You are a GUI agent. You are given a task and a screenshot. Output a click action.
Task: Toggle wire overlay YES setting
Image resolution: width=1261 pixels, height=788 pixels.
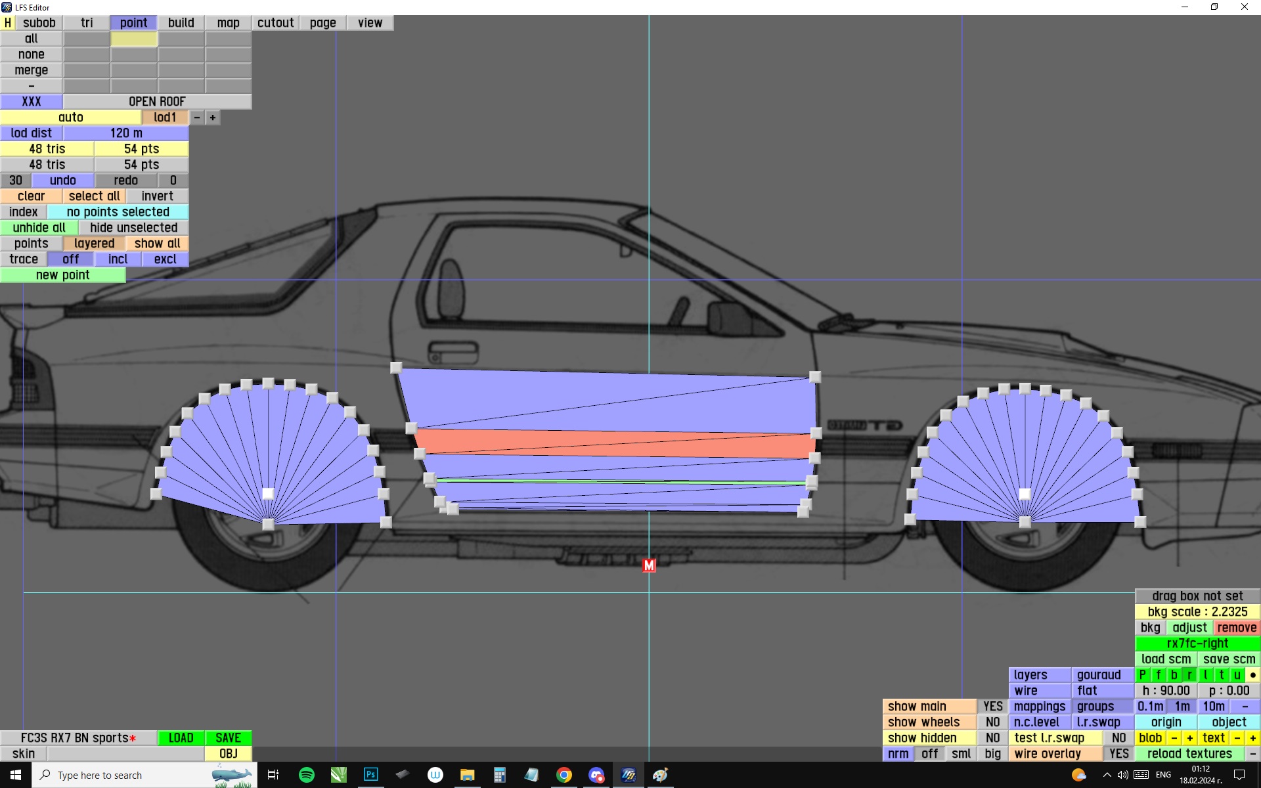[x=1118, y=754]
